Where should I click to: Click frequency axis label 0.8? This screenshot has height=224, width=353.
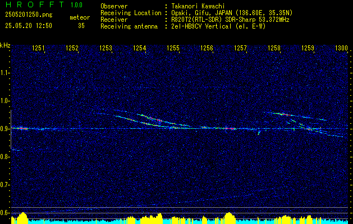(4, 157)
